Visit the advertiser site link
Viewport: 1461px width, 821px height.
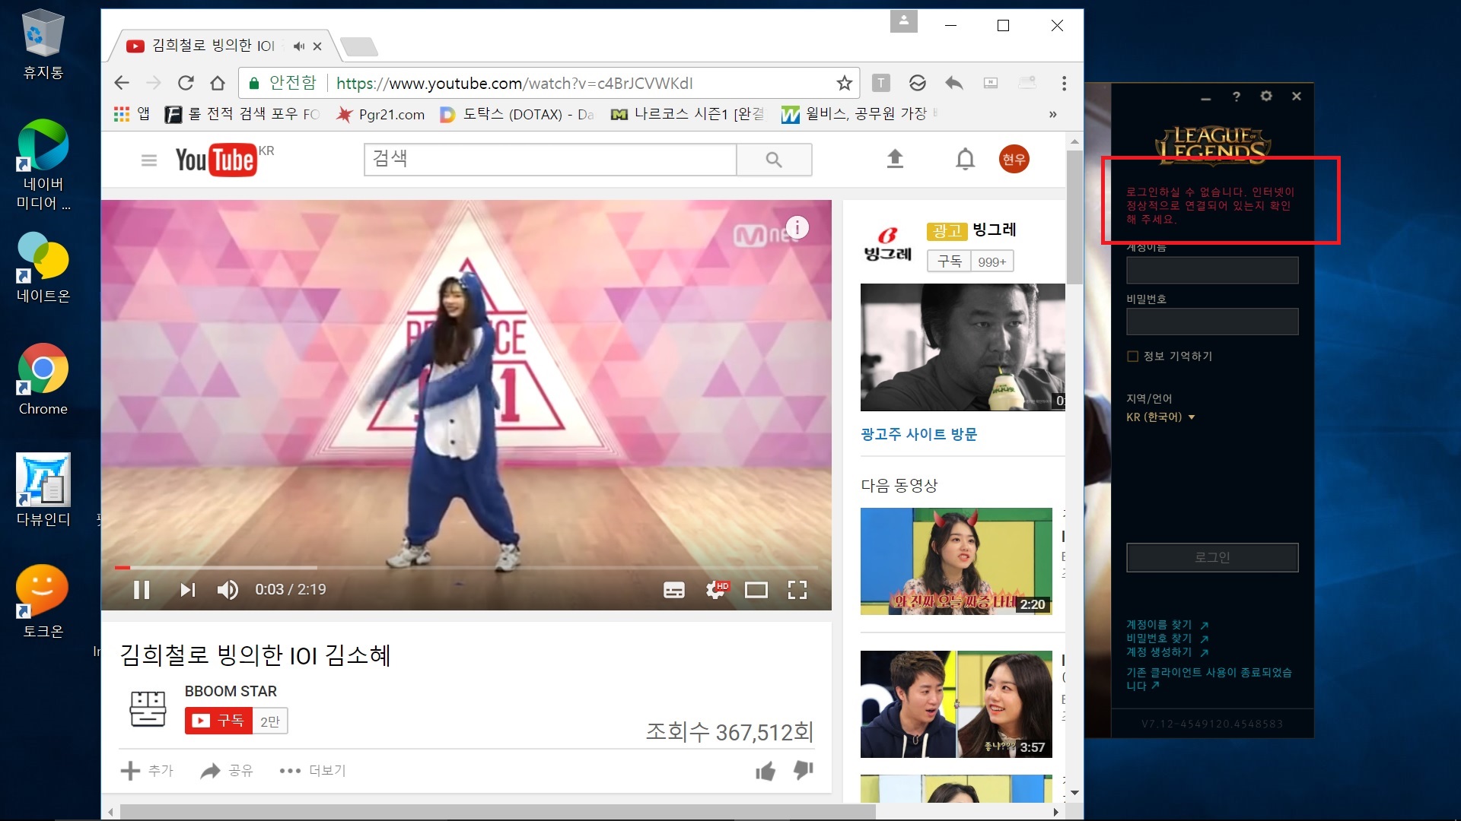tap(918, 434)
